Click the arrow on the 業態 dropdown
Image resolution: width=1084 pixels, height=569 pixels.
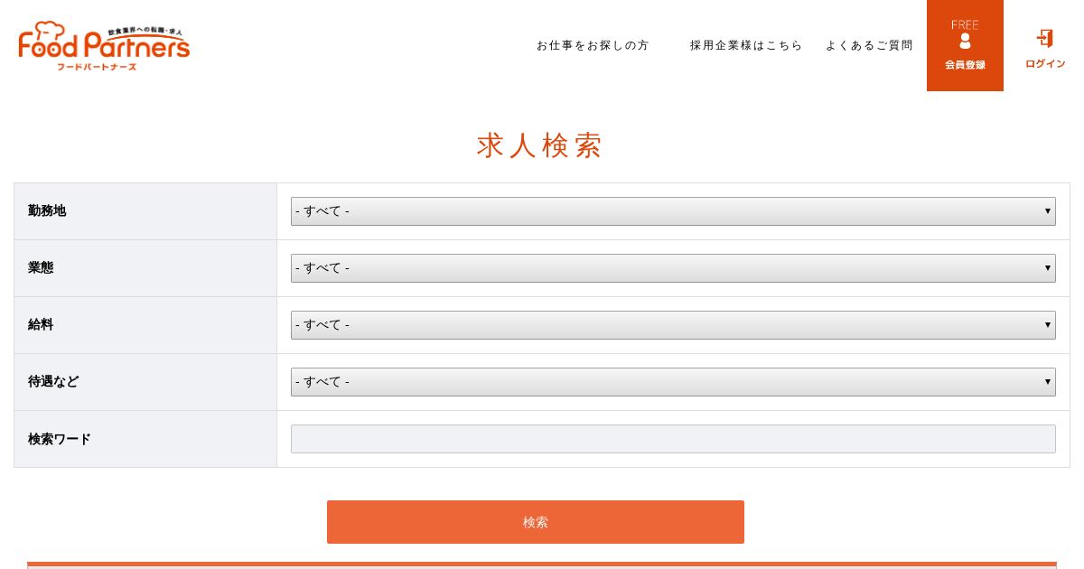pyautogui.click(x=1047, y=268)
